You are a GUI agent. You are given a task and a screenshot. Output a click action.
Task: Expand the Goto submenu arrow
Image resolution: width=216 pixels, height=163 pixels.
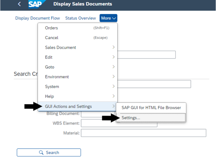[x=113, y=67]
